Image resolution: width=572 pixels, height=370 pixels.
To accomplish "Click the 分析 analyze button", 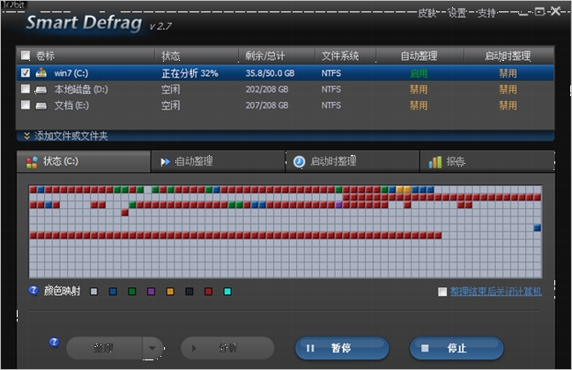I will tap(227, 348).
